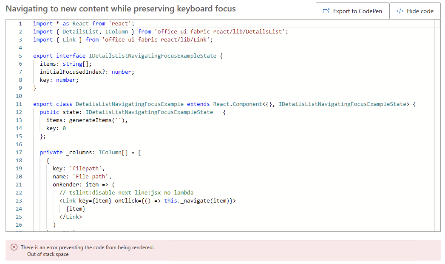Hide code using the Hide code button
The height and width of the screenshot is (264, 445).
click(x=415, y=11)
